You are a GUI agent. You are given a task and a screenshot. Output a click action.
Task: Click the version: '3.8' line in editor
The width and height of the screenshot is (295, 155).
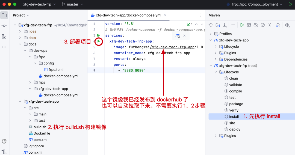coord(120,24)
